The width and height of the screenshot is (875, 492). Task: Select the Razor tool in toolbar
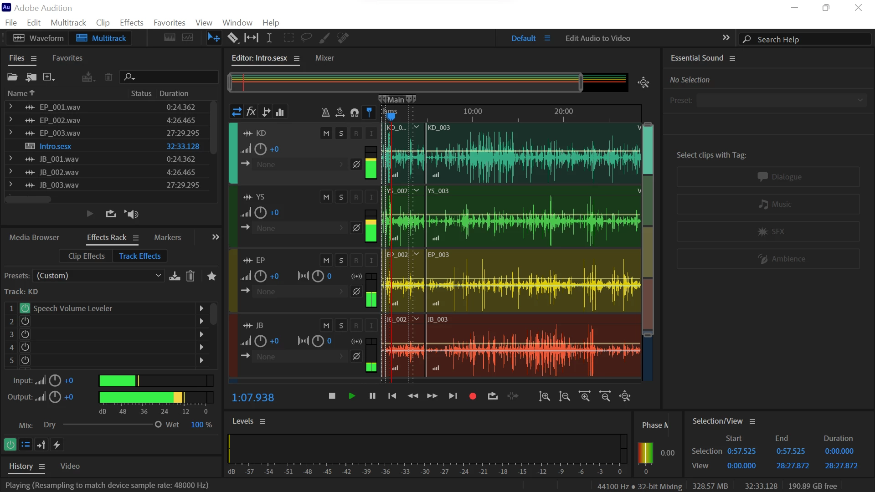click(232, 38)
